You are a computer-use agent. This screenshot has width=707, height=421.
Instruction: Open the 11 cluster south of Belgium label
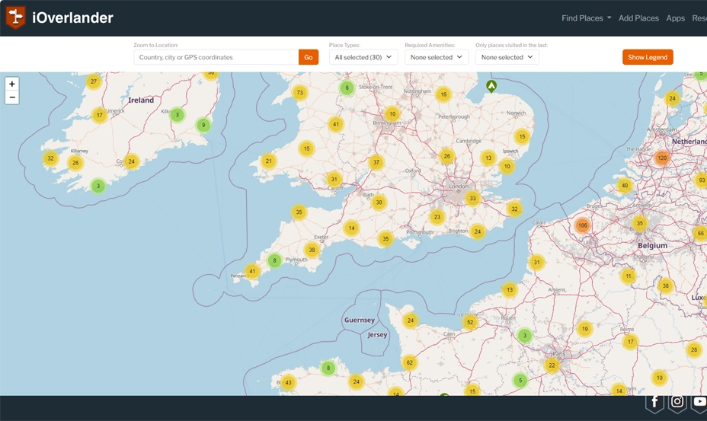(628, 276)
